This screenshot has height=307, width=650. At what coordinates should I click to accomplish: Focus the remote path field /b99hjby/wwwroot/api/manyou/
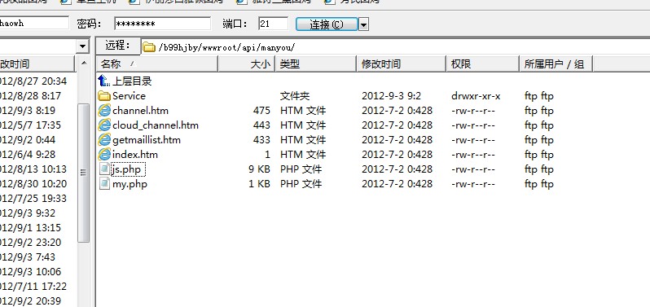(x=396, y=47)
